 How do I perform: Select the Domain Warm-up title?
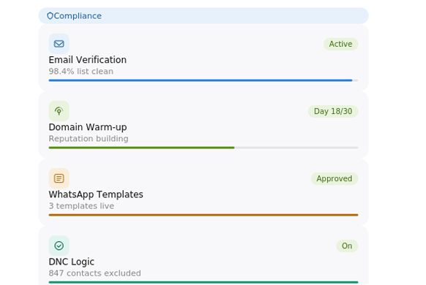tap(88, 127)
